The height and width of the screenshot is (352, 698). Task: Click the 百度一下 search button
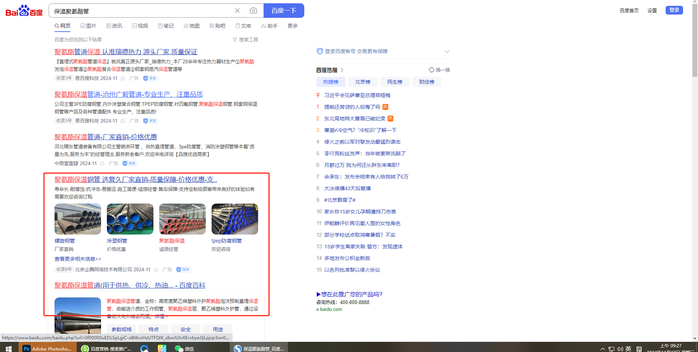(x=284, y=11)
